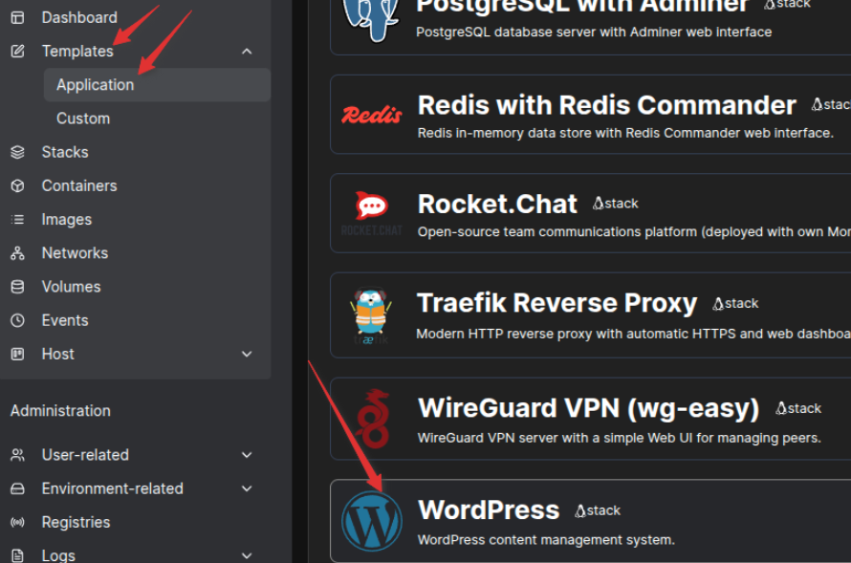Go to the Volumes page
Viewport: 851px width, 563px height.
[x=71, y=287]
